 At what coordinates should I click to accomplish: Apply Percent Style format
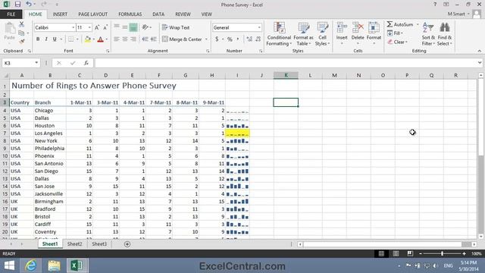[230, 39]
